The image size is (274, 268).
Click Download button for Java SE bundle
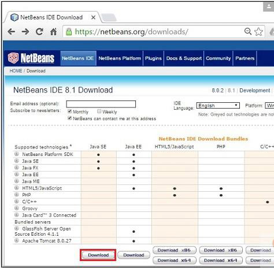(x=98, y=255)
